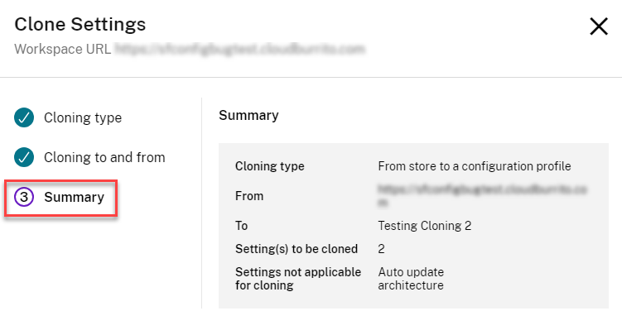Click the Clone Settings dialog title
Screen dimensions: 622x335
pyautogui.click(x=80, y=25)
